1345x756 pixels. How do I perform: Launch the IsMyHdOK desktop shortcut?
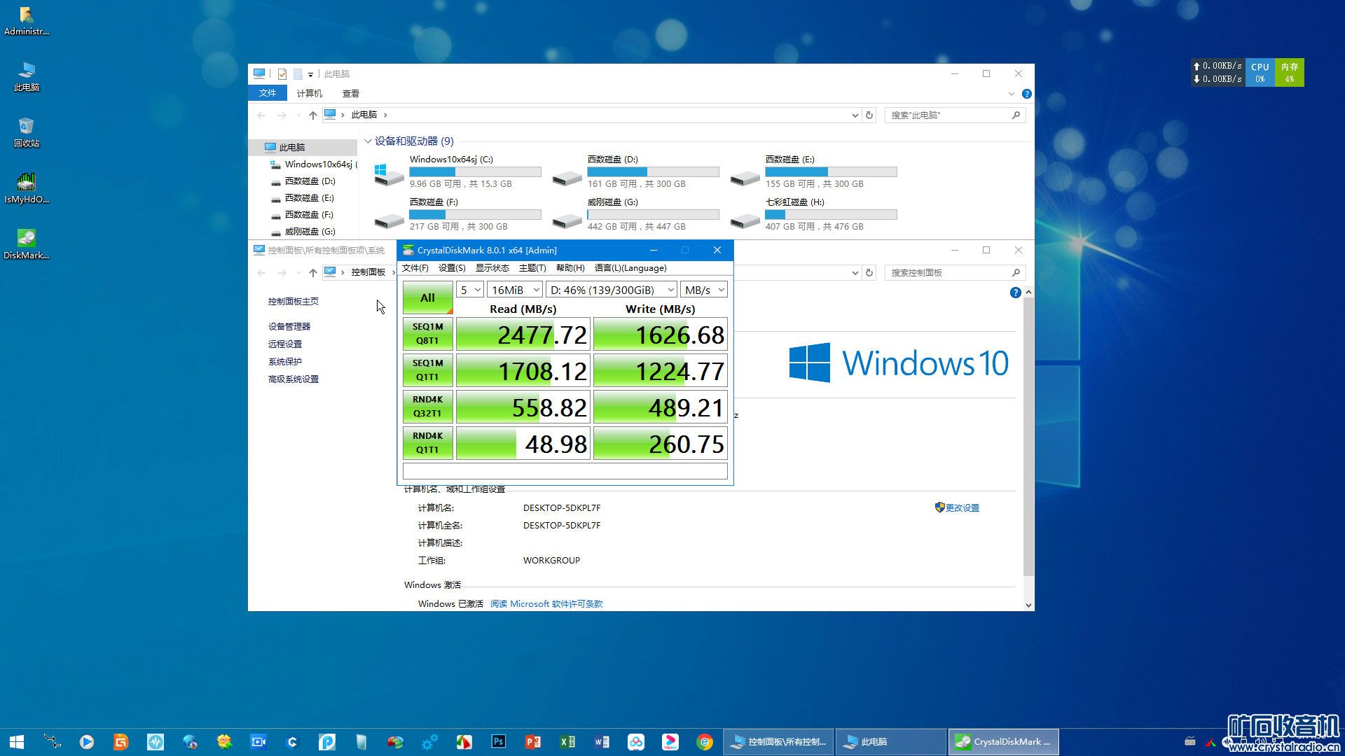[x=26, y=189]
